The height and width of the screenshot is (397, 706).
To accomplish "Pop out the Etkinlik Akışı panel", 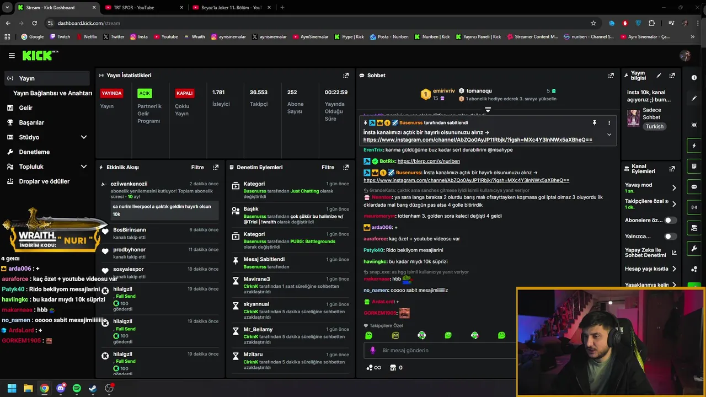I will pyautogui.click(x=216, y=167).
